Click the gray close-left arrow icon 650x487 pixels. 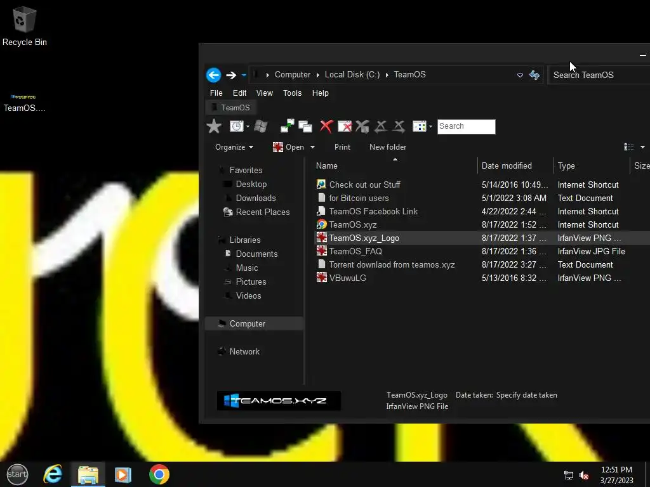(x=381, y=126)
